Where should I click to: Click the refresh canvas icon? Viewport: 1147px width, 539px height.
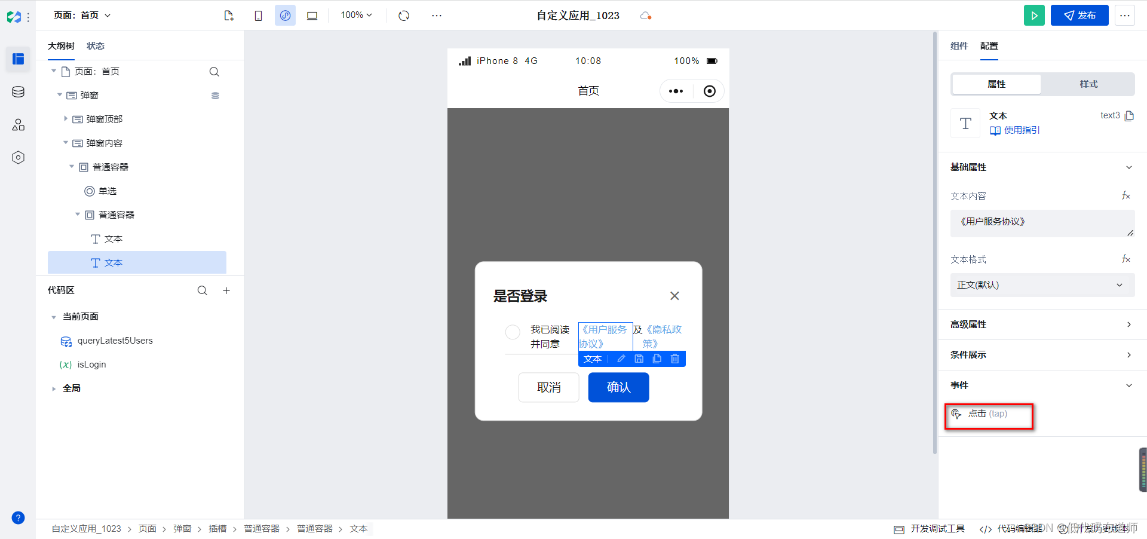(x=404, y=16)
